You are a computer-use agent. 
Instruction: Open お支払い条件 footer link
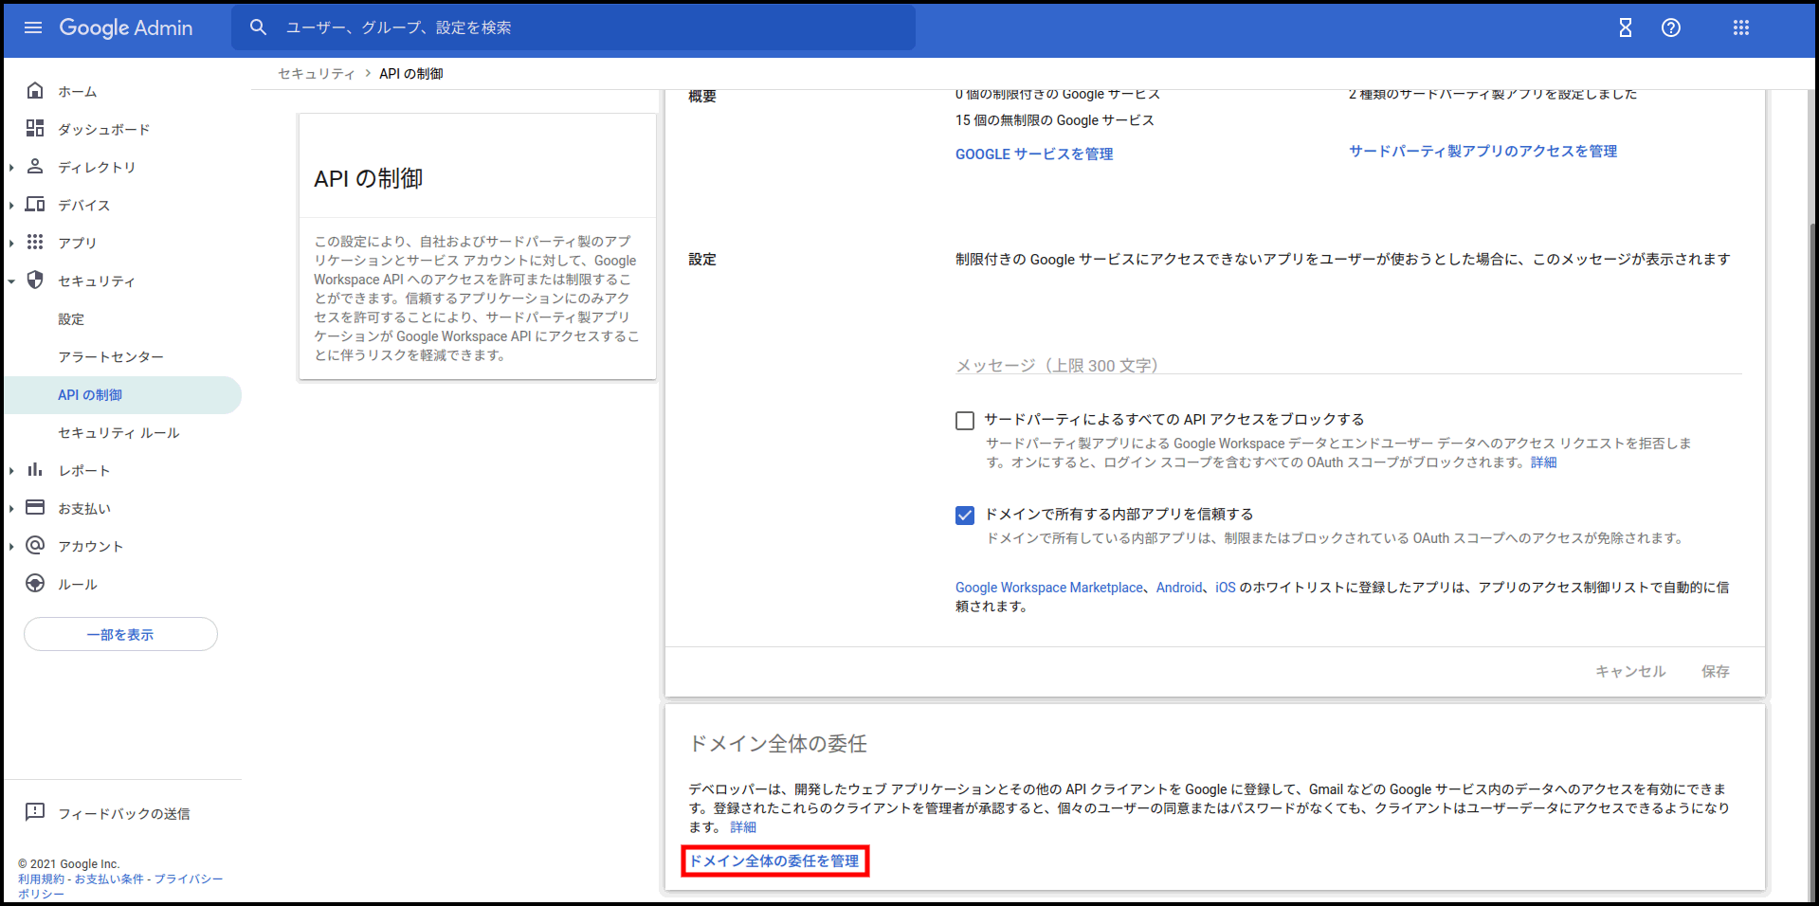109,879
